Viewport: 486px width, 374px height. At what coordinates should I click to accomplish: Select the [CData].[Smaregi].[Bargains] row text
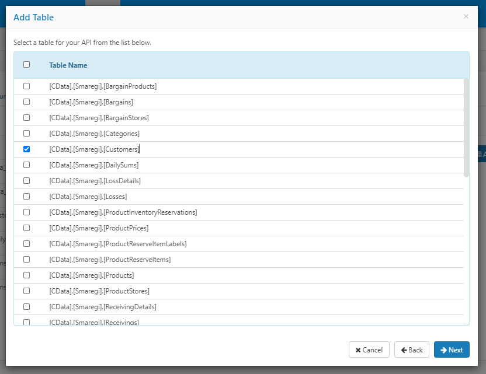tap(91, 102)
